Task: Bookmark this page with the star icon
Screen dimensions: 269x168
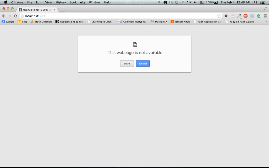Action: pyautogui.click(x=219, y=16)
